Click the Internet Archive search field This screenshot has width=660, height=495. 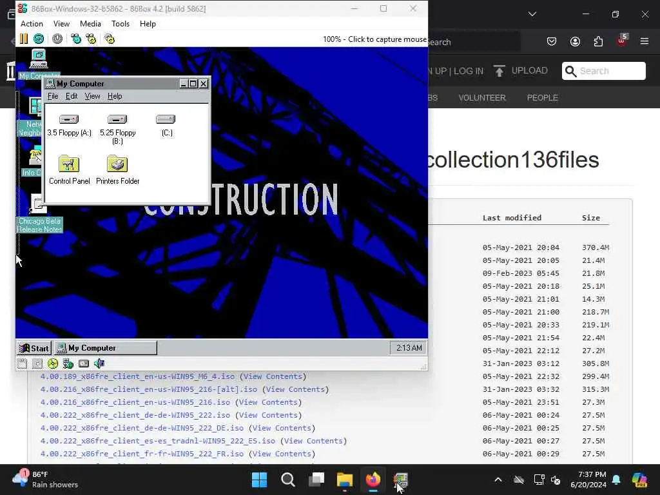point(603,71)
